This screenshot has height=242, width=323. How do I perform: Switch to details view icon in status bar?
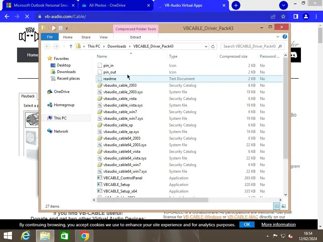click(277, 206)
